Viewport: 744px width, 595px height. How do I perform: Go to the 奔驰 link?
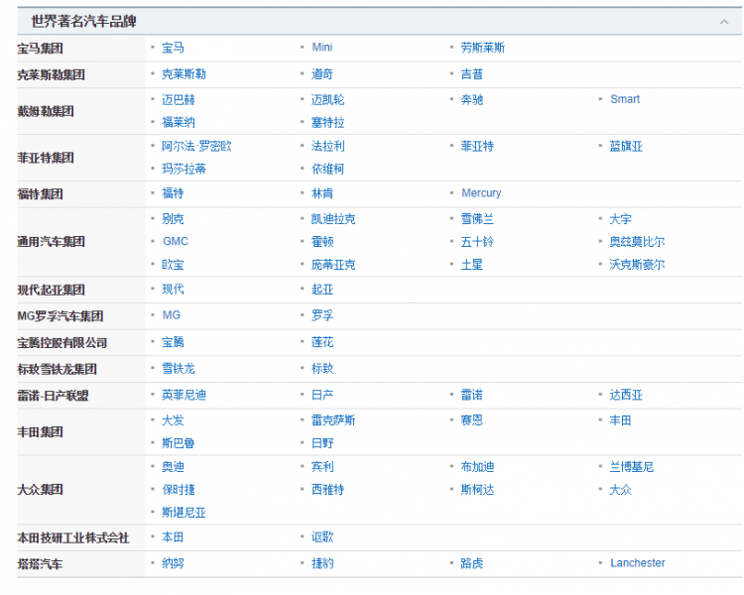click(471, 99)
